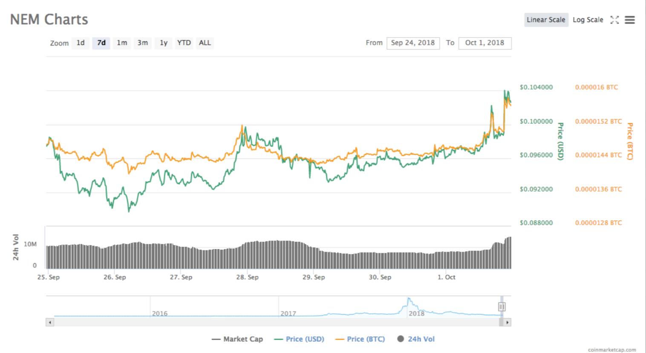Click the 0.000016 BTC axis label
Screen dimensions: 646x353
(x=597, y=87)
